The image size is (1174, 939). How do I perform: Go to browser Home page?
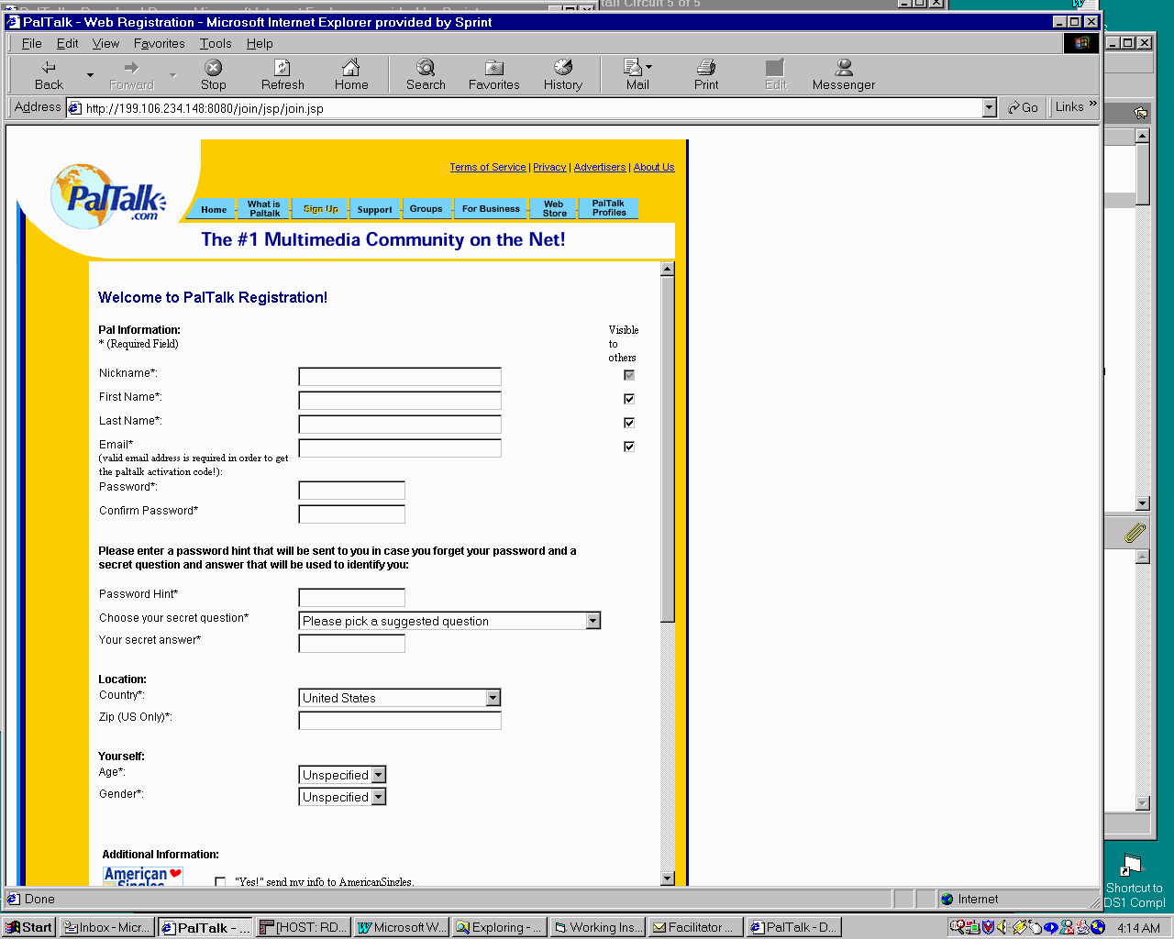(351, 75)
